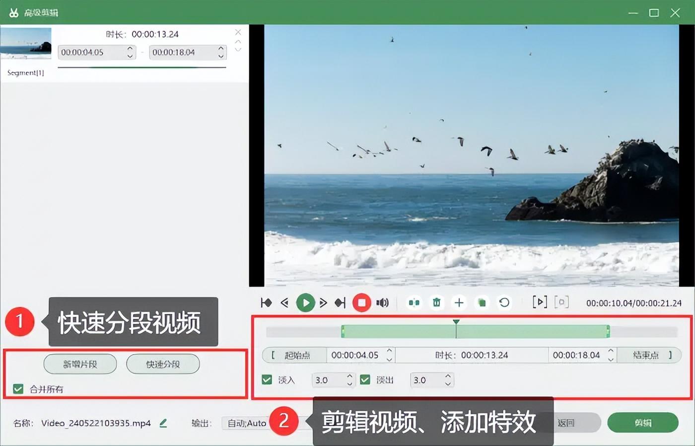Viewport: 695px width, 446px height.
Task: Play the video with the green button
Action: pos(305,302)
